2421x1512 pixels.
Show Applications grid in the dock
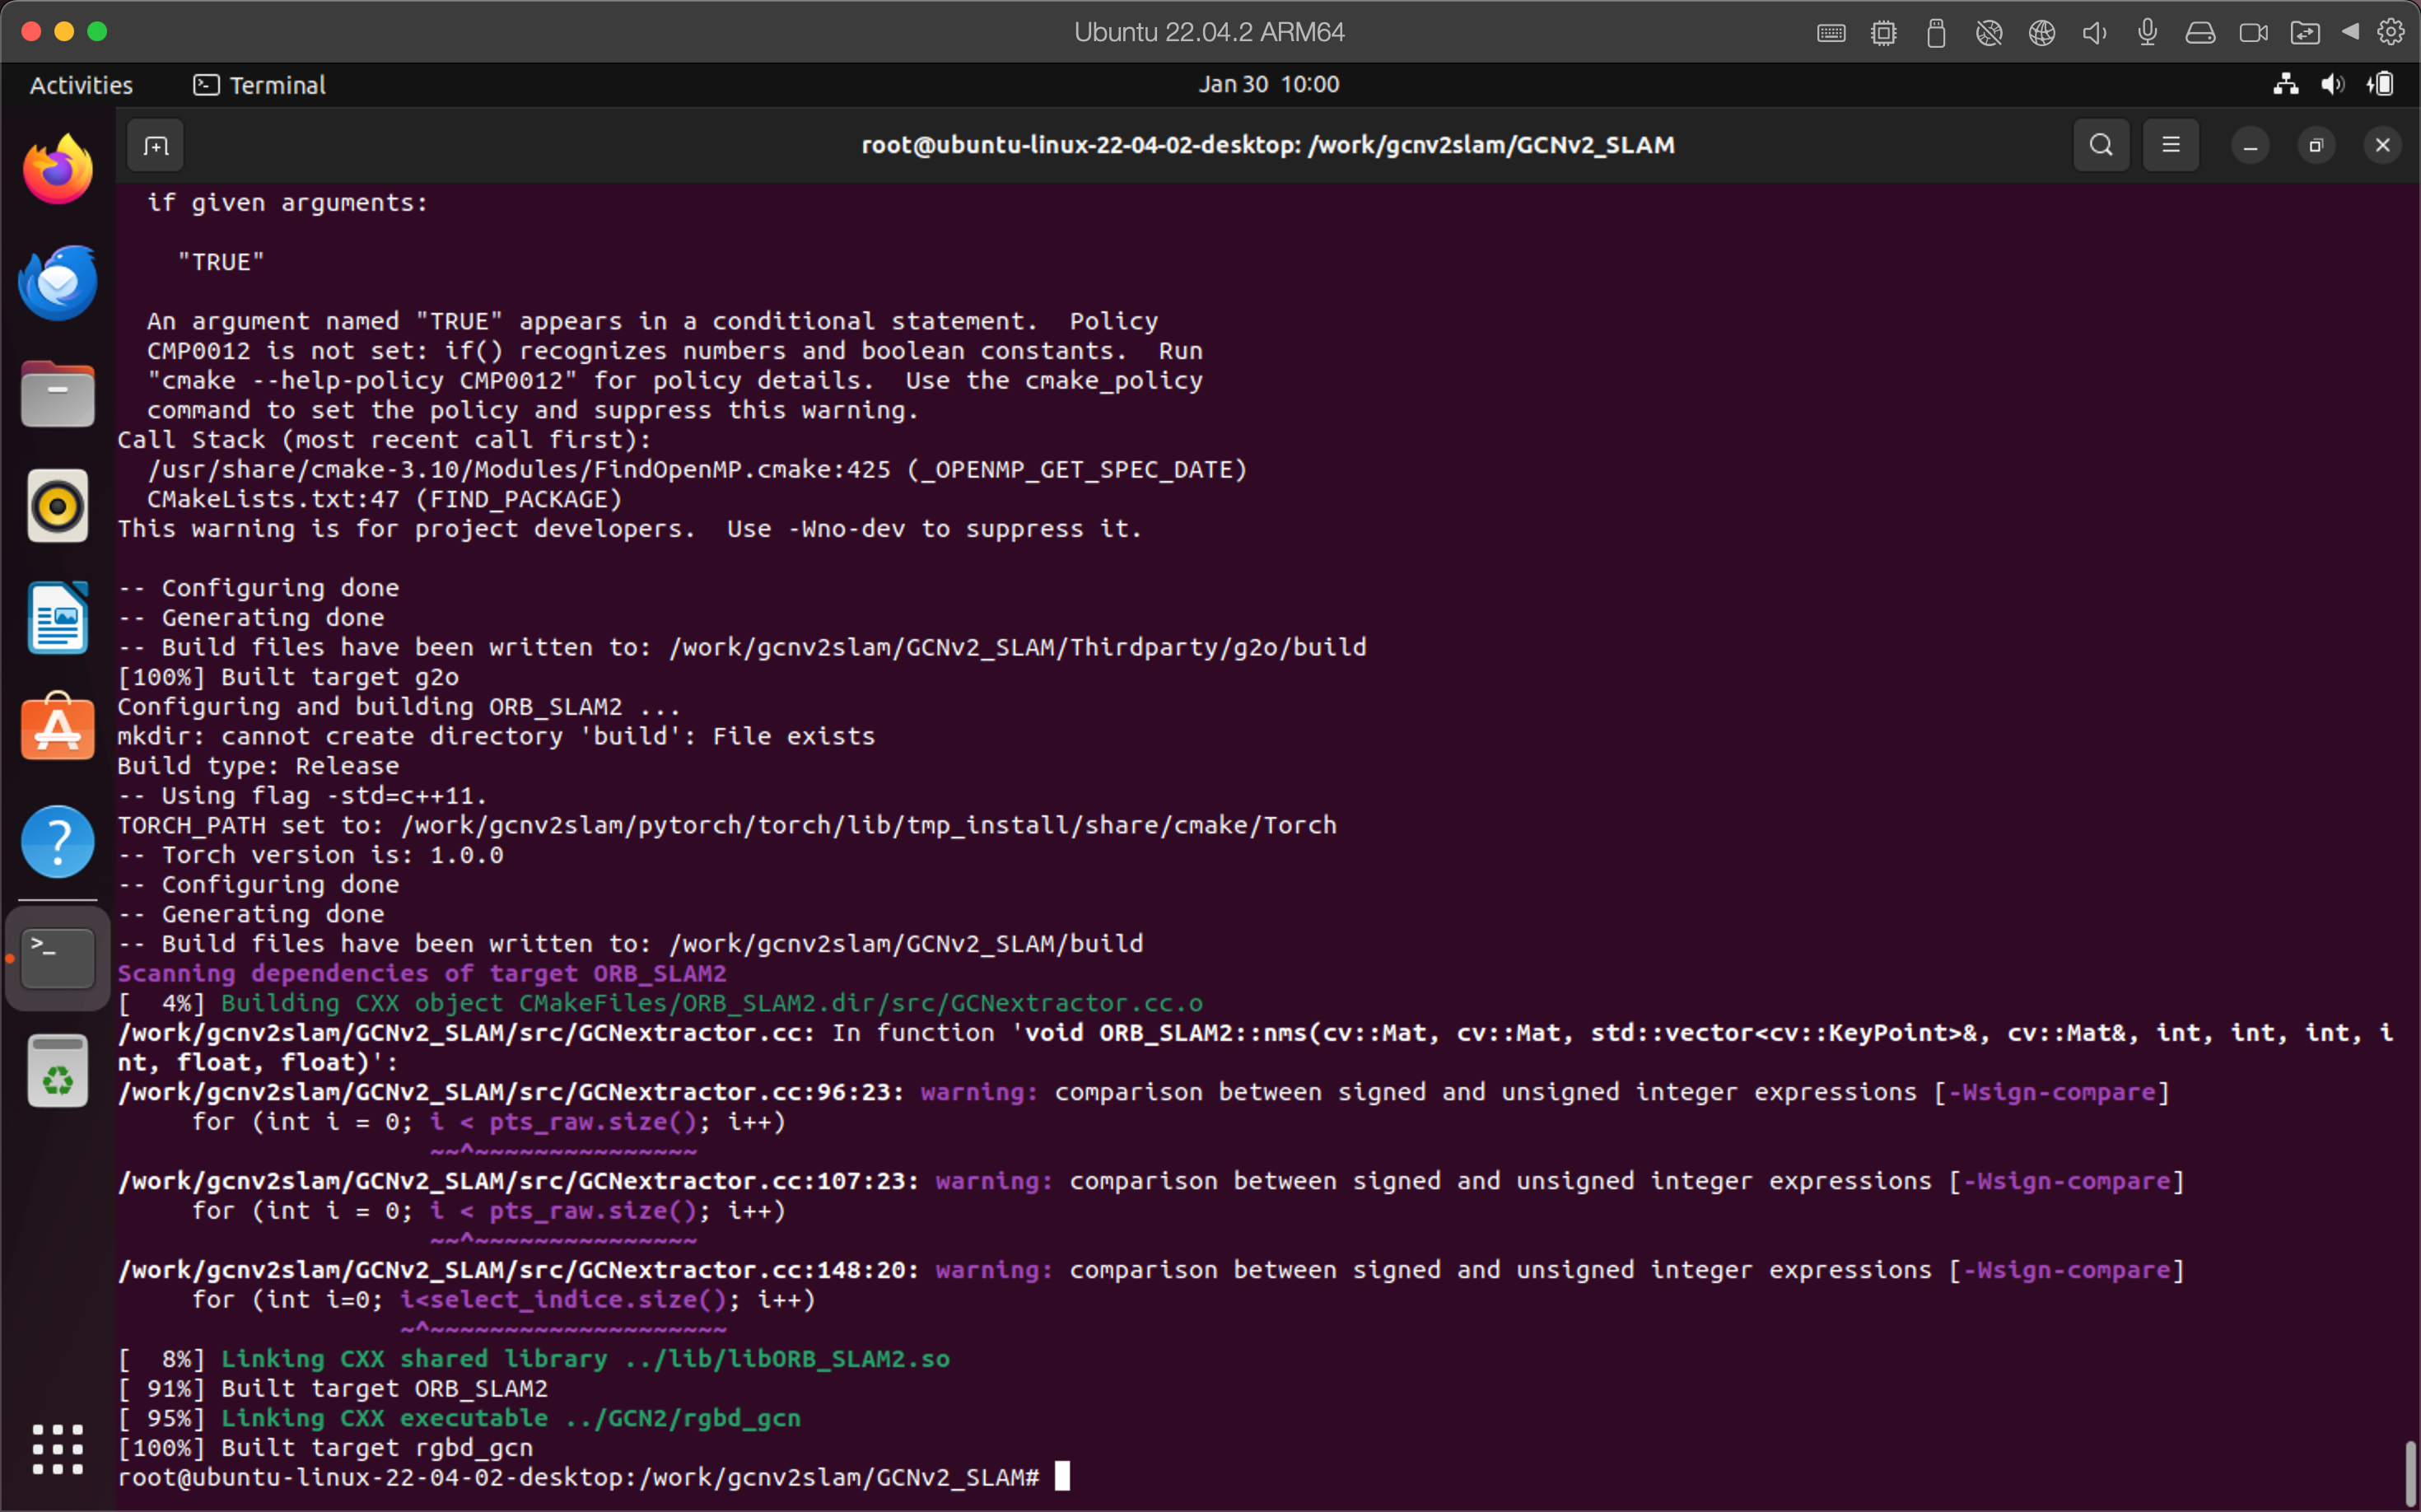58,1449
